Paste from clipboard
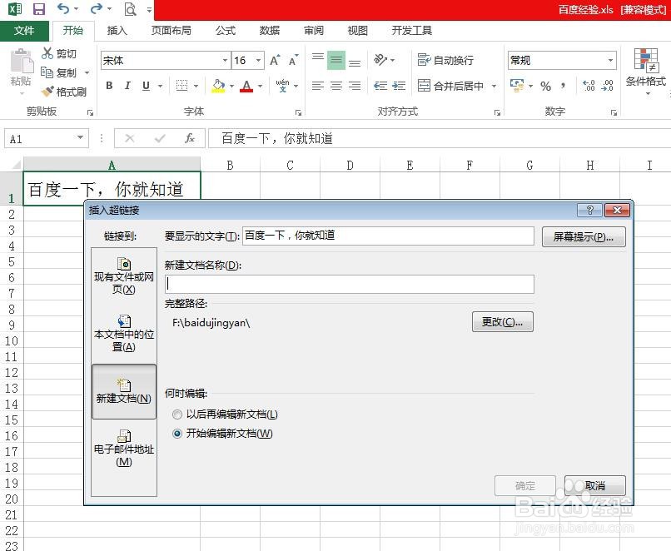The width and height of the screenshot is (671, 551). (x=21, y=67)
